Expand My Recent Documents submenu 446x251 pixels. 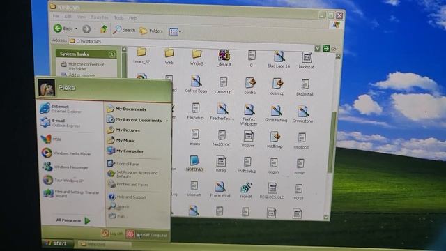pyautogui.click(x=137, y=119)
